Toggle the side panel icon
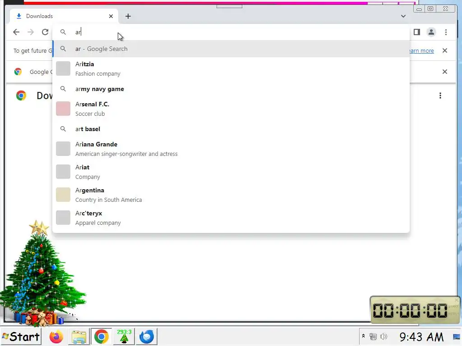 click(416, 32)
